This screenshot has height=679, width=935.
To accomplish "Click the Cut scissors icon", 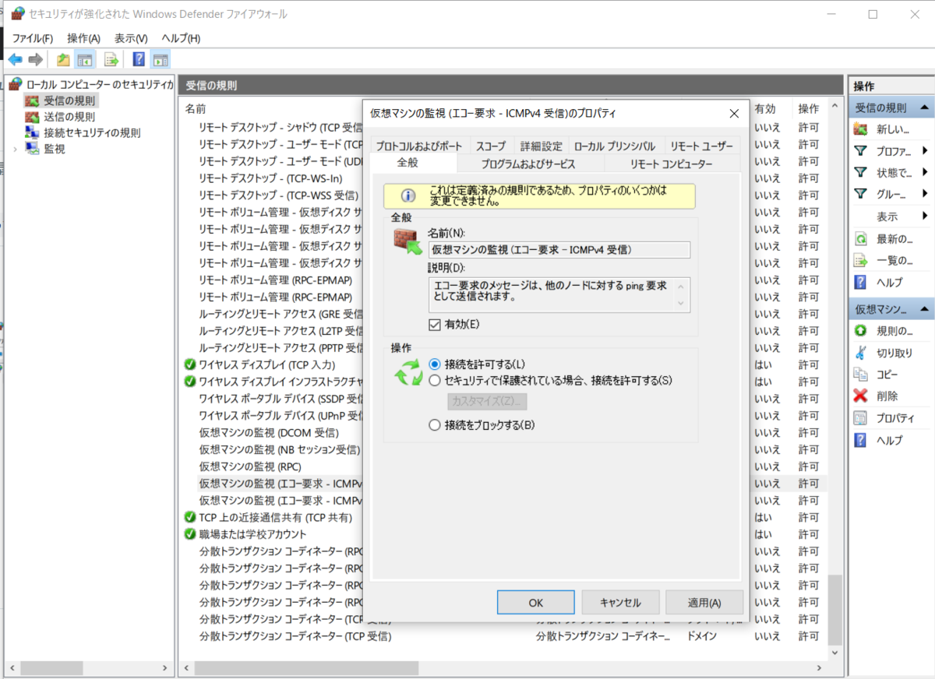I will [x=861, y=353].
